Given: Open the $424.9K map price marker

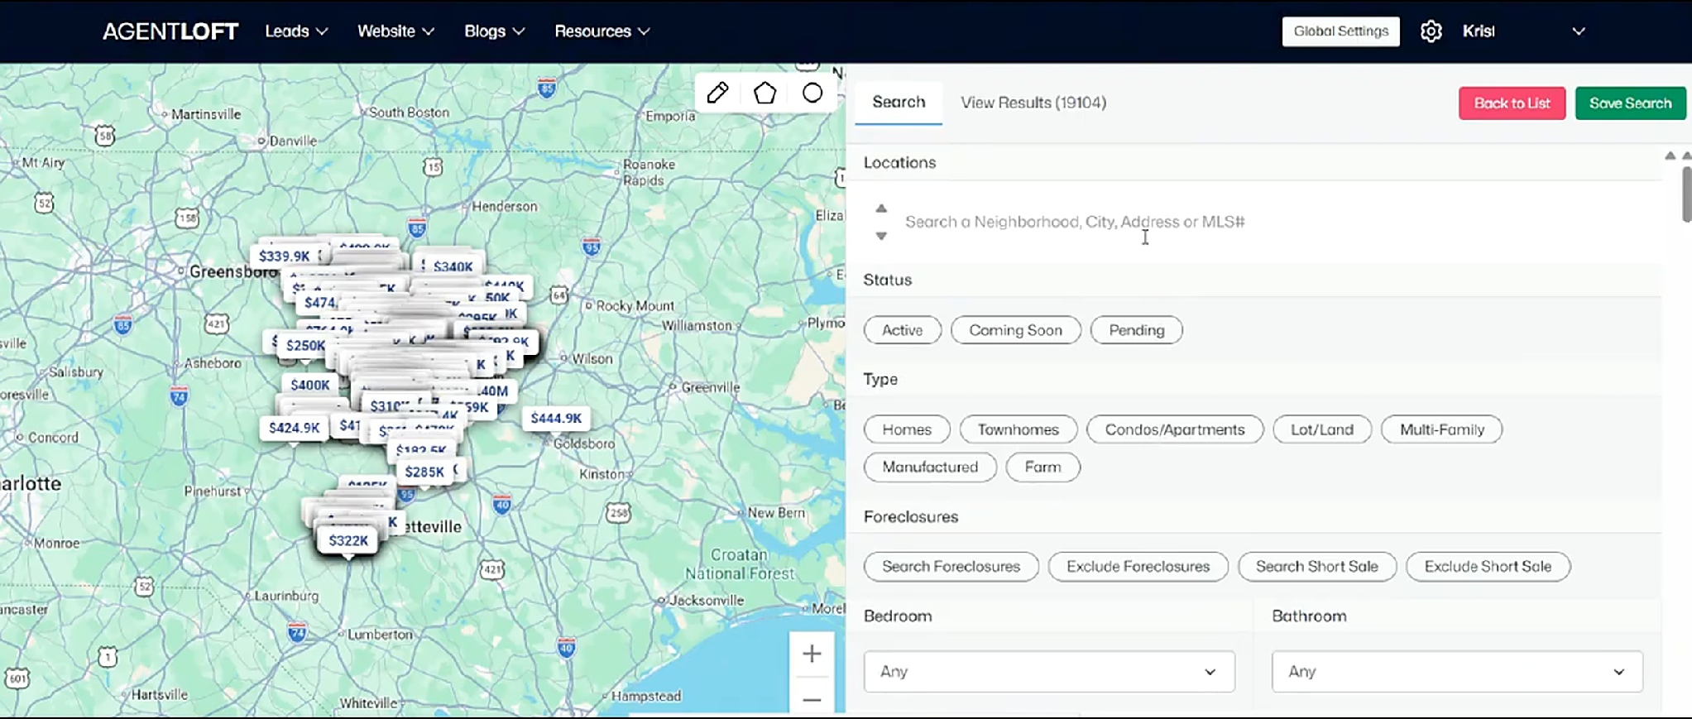Looking at the screenshot, I should [x=294, y=428].
